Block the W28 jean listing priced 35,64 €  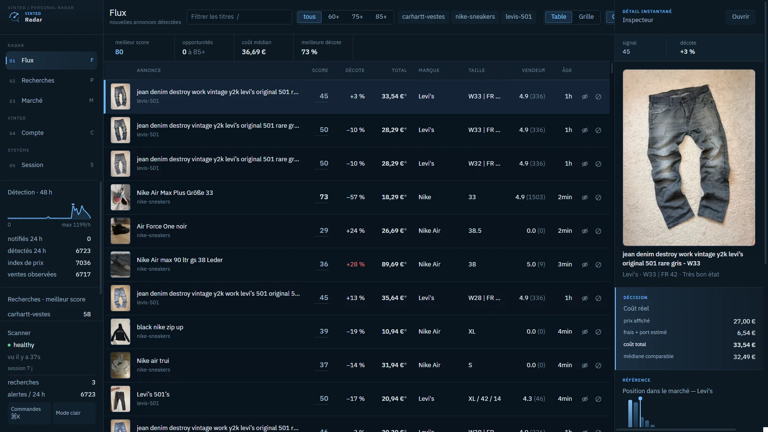click(x=598, y=298)
